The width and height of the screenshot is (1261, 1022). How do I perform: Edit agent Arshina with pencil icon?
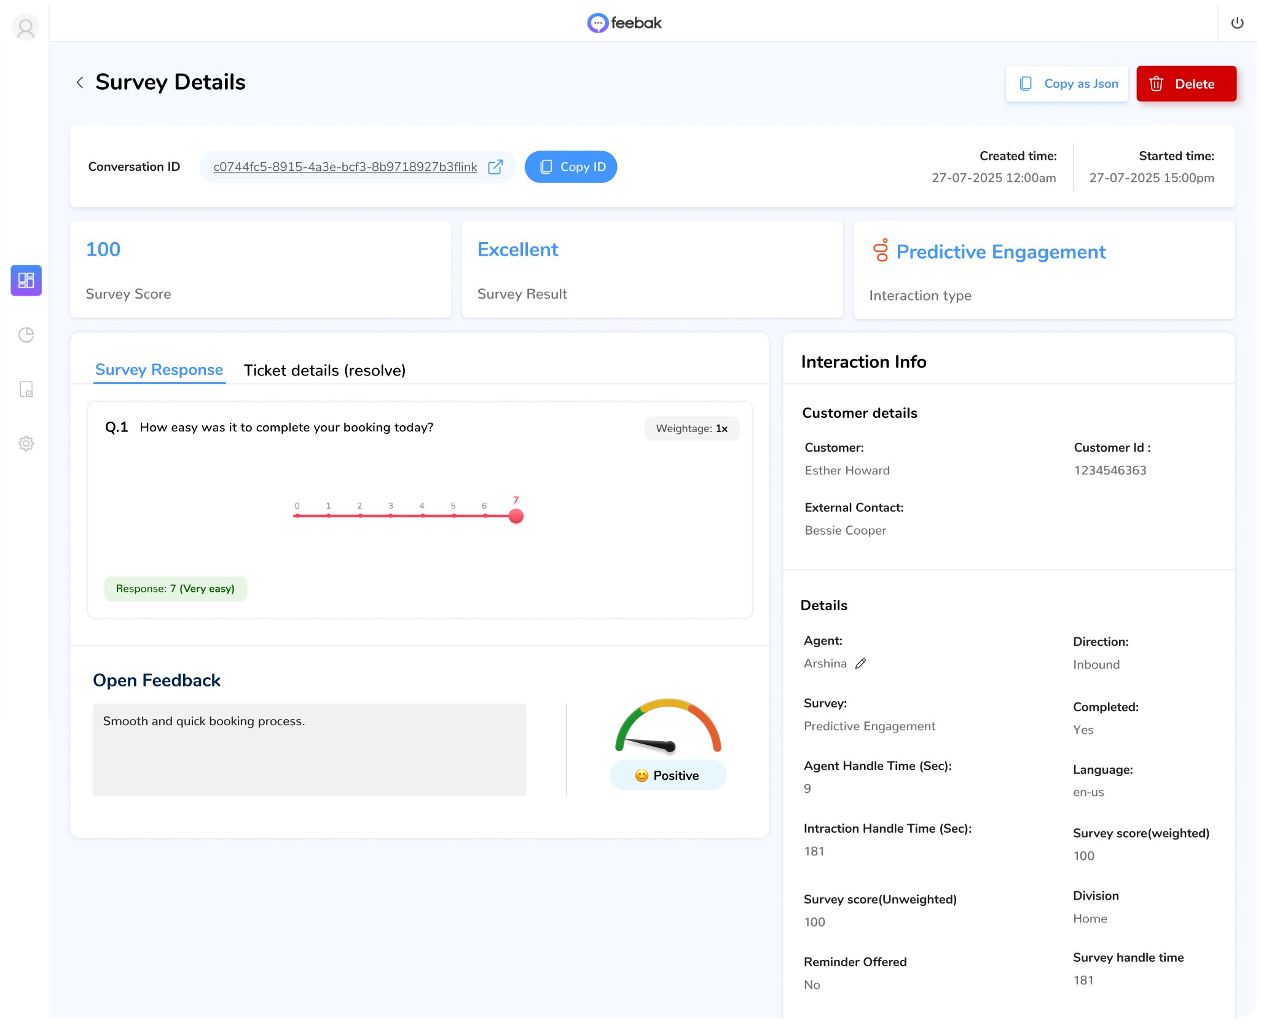coord(860,663)
